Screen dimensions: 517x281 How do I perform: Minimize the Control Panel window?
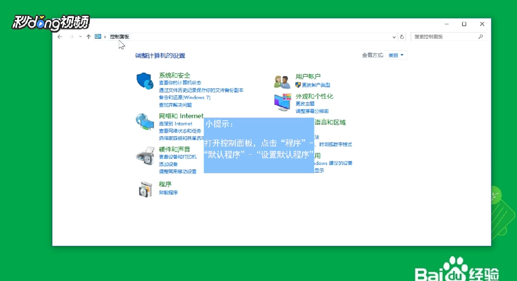[447, 24]
